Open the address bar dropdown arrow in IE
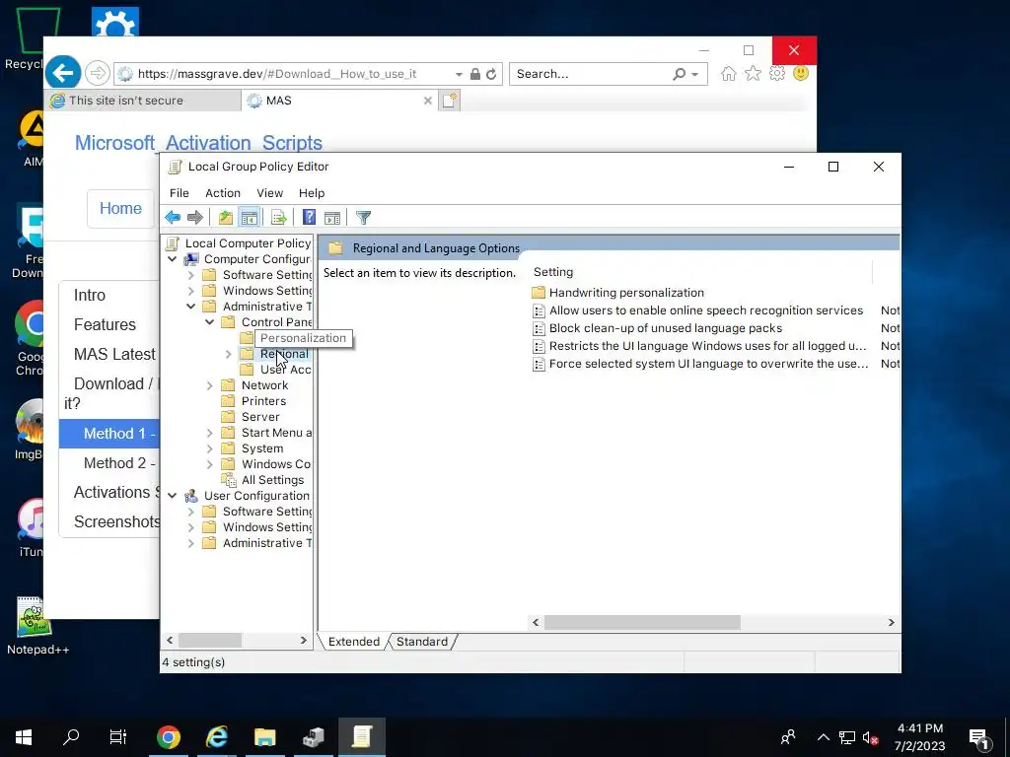This screenshot has height=757, width=1010. (459, 74)
